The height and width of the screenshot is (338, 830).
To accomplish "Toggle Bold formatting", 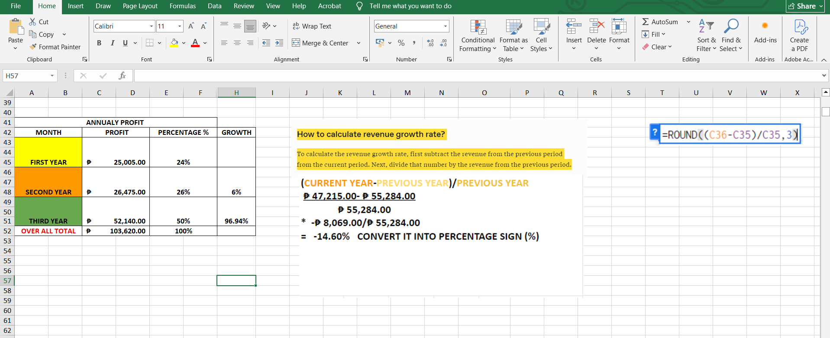I will click(x=99, y=43).
